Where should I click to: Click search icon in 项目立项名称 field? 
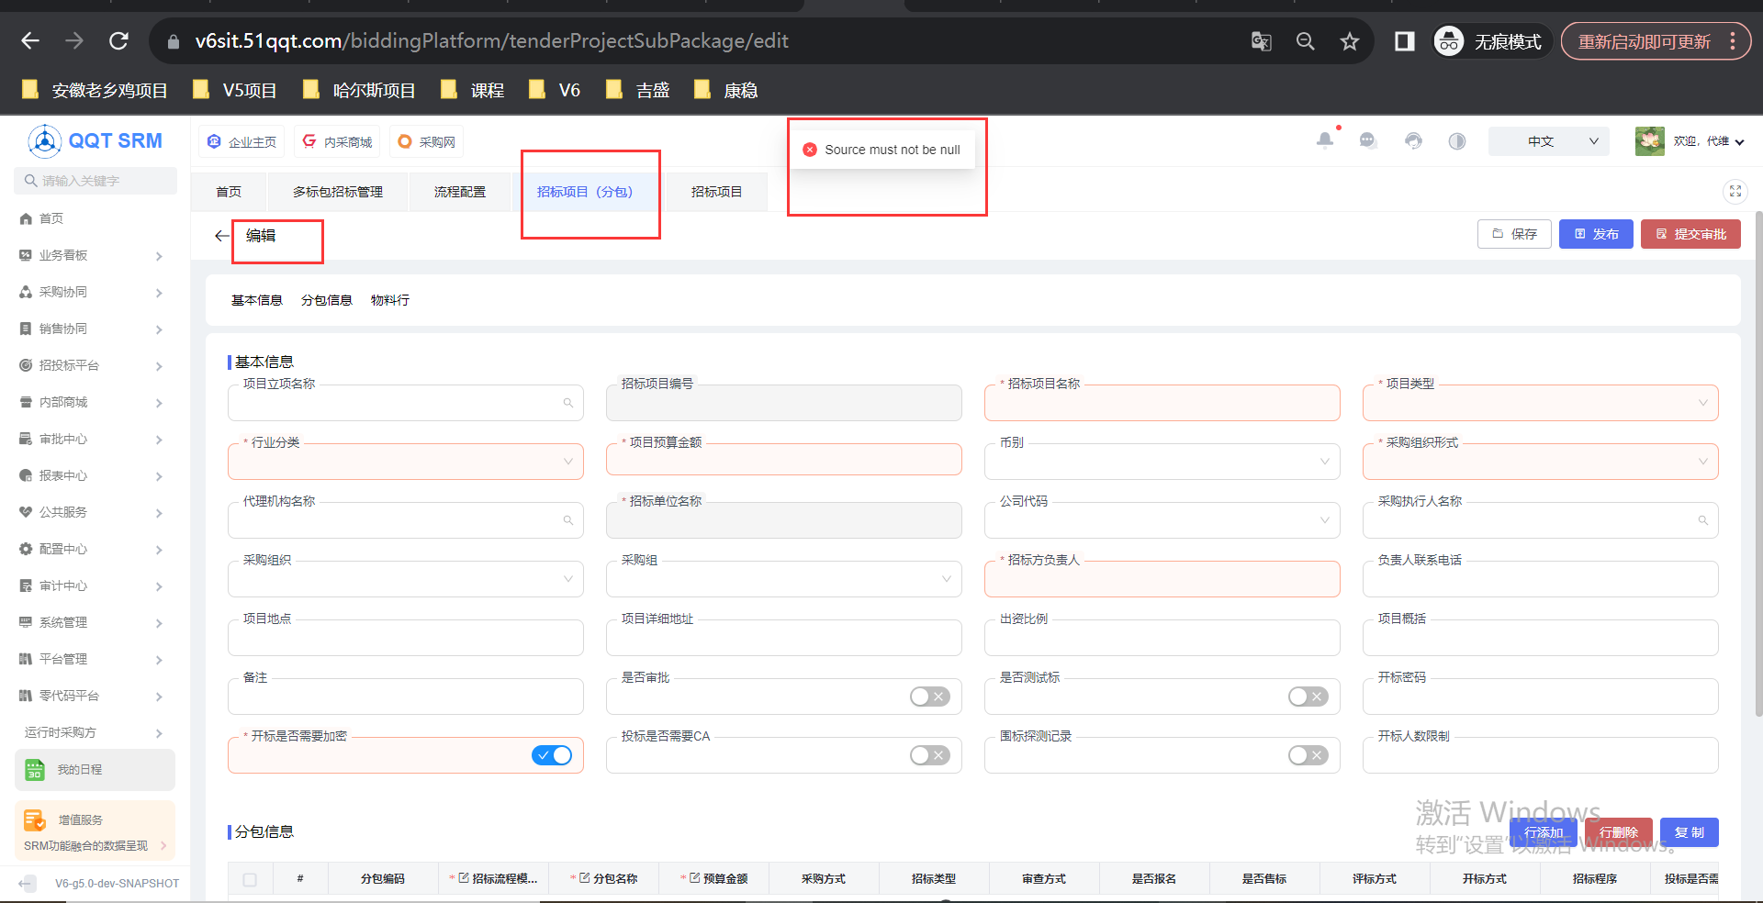coord(568,403)
